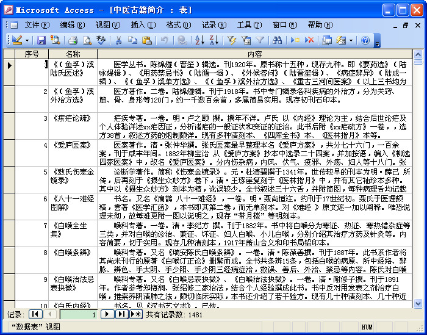Click the File Search icon
This screenshot has width=427, height=335.
click(x=56, y=40)
